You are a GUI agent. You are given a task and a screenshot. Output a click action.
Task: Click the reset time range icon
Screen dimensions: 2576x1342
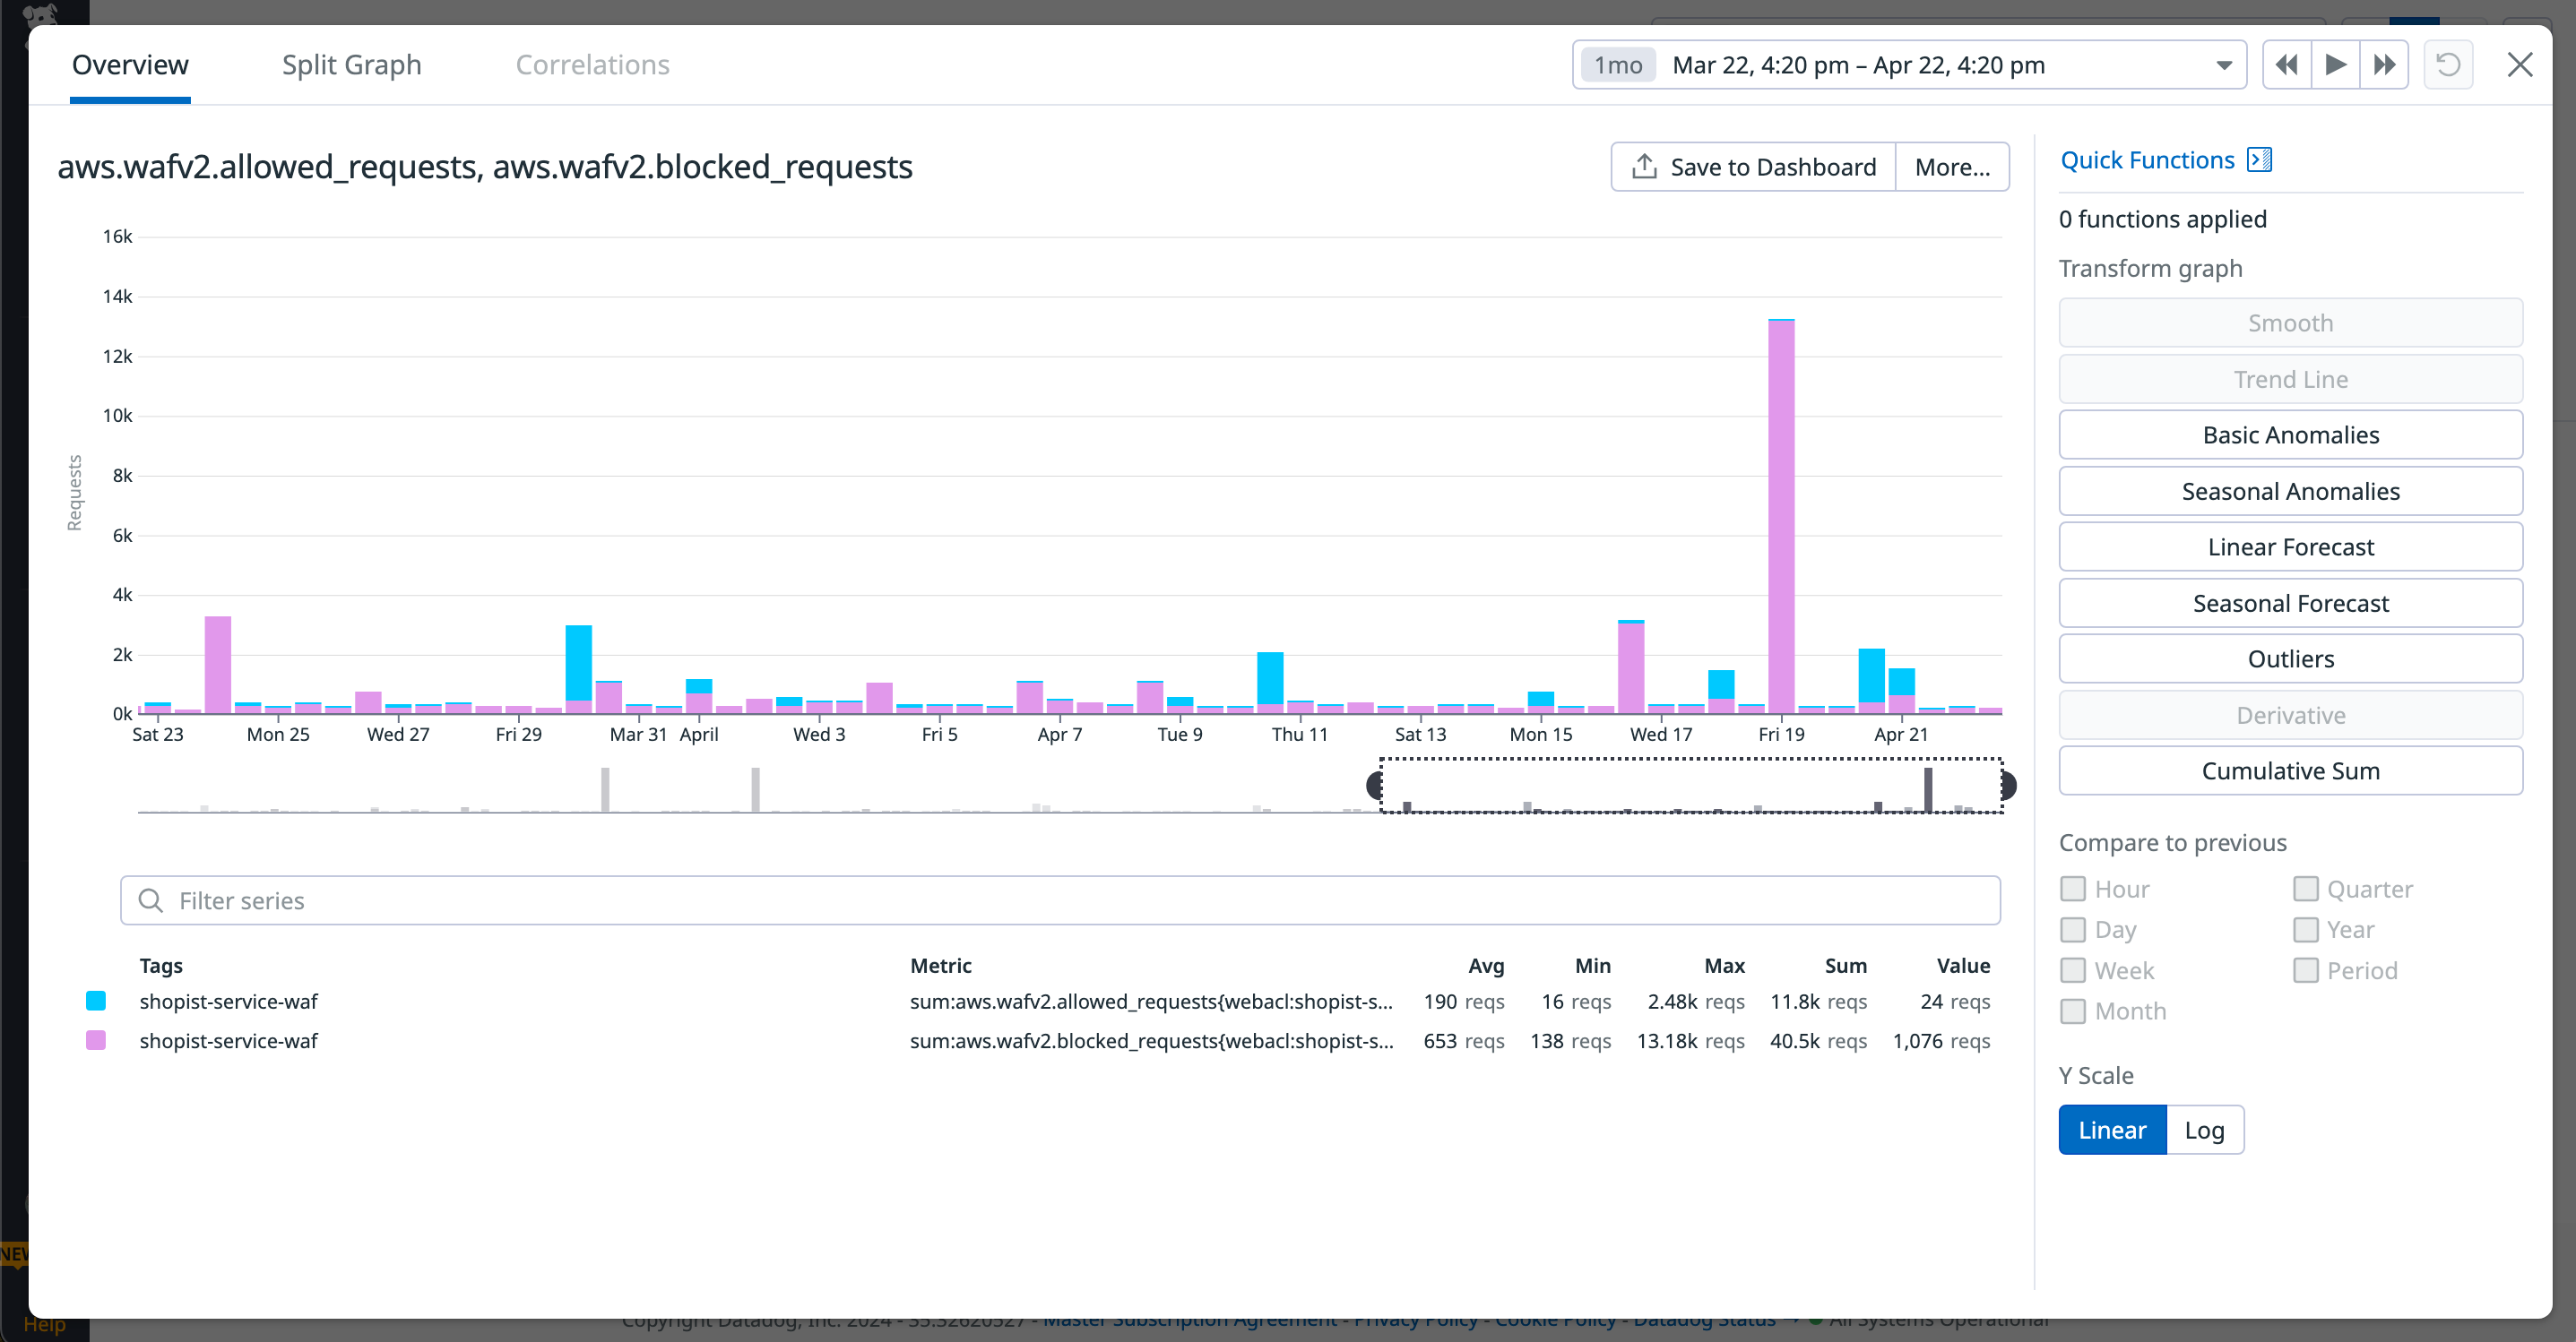coord(2448,64)
